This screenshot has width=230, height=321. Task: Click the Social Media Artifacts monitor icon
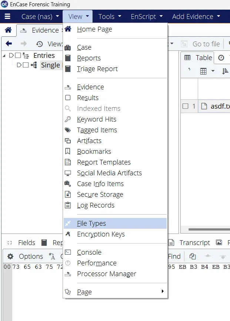(68, 173)
